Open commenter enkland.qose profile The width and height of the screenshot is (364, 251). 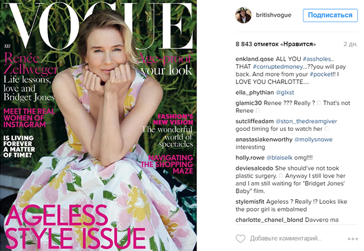tap(254, 59)
